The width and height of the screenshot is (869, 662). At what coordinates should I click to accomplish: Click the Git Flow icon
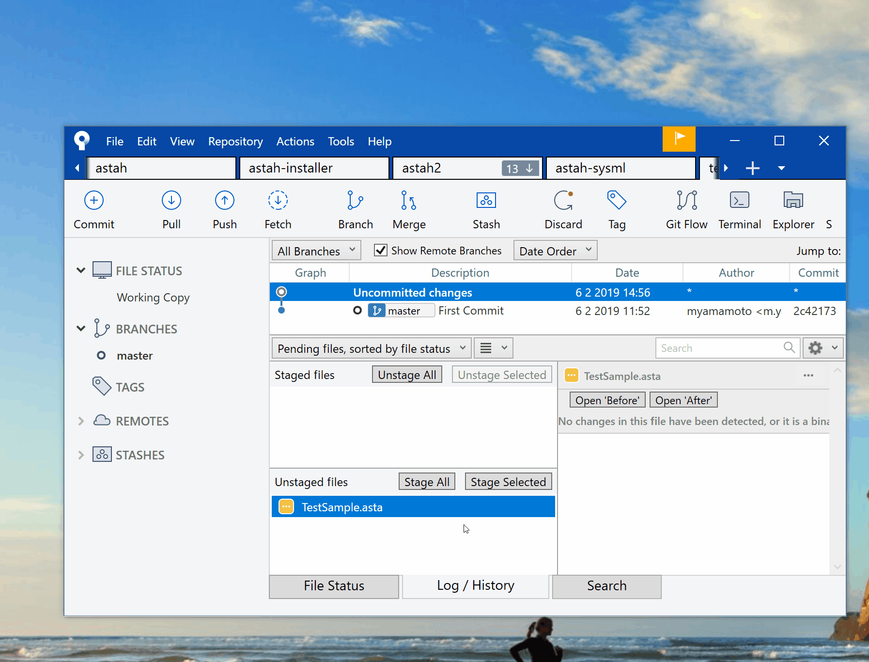[686, 201]
